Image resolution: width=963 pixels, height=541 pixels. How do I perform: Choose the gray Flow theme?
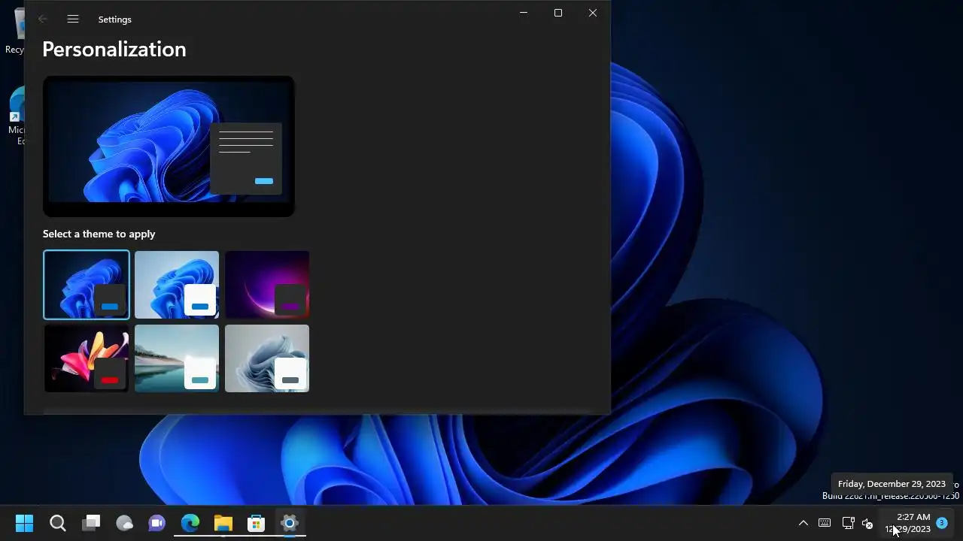tap(267, 358)
